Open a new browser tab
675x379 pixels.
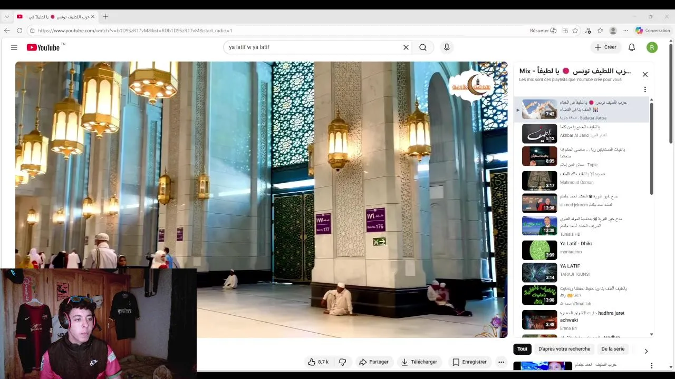105,17
